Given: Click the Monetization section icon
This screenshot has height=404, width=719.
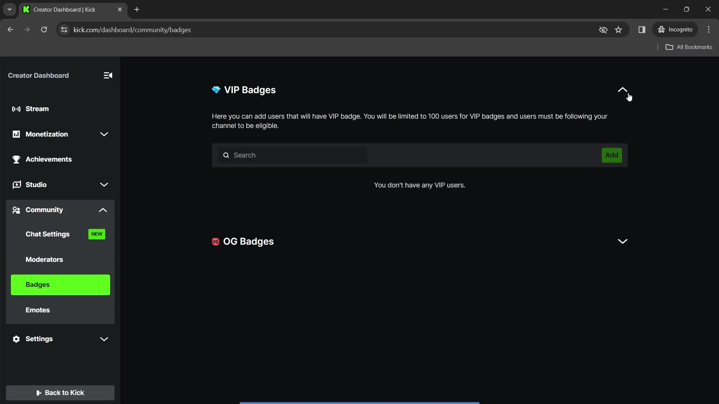Looking at the screenshot, I should pos(16,134).
